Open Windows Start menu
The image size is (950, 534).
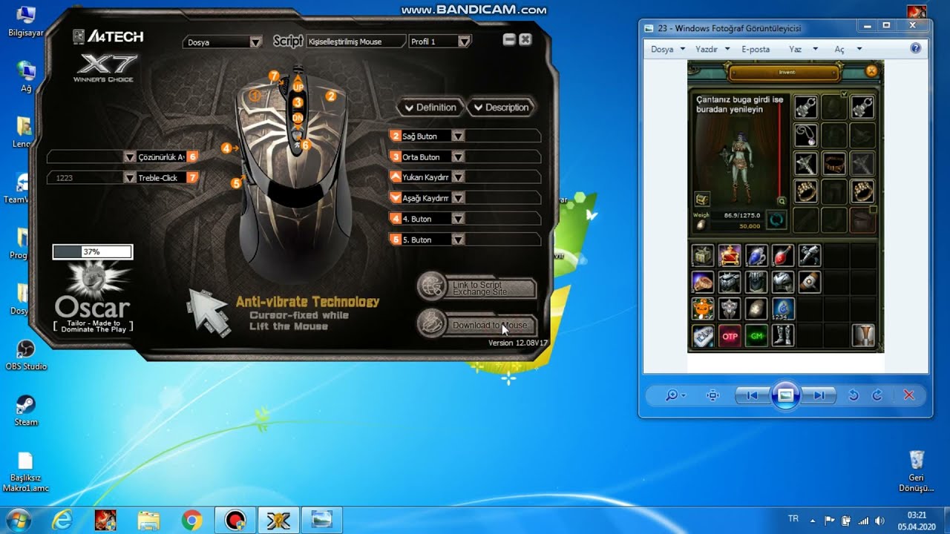18,521
